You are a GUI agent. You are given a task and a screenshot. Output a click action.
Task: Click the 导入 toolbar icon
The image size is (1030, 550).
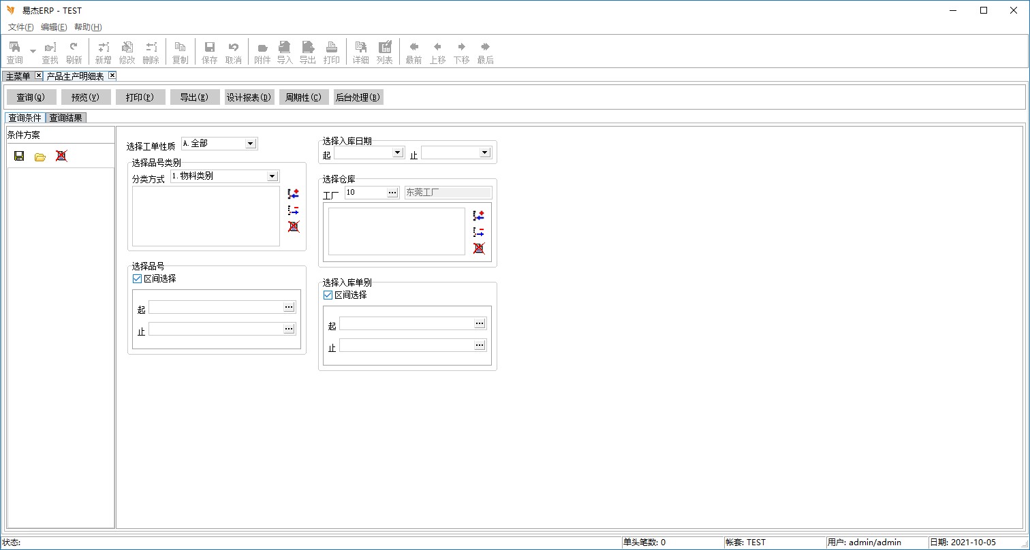point(285,52)
